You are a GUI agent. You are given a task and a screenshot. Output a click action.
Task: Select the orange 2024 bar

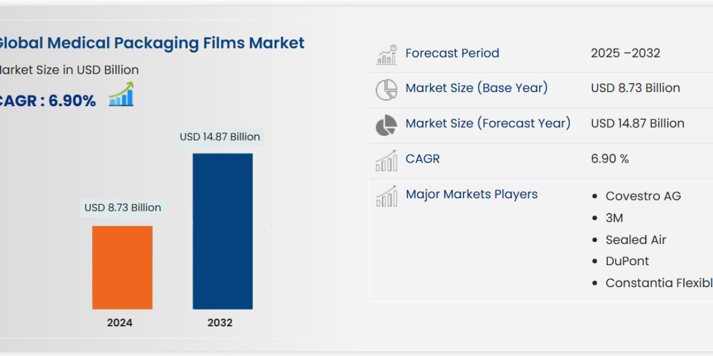tap(122, 268)
